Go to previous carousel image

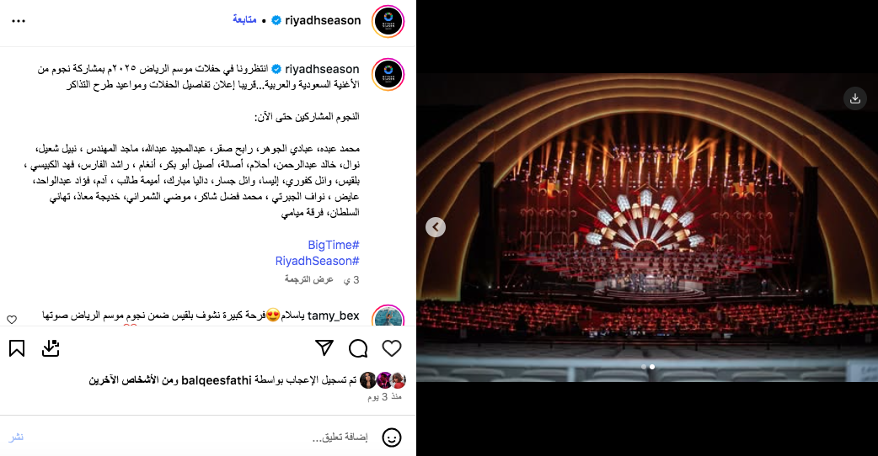point(435,227)
